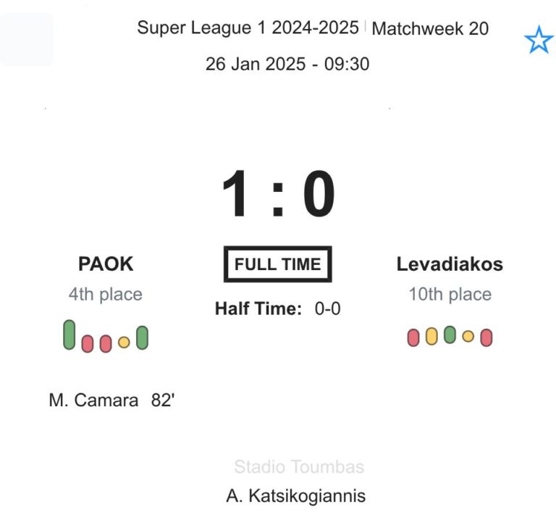This screenshot has height=517, width=556.
Task: Click the league logo placeholder beside the title
Action: tap(27, 40)
